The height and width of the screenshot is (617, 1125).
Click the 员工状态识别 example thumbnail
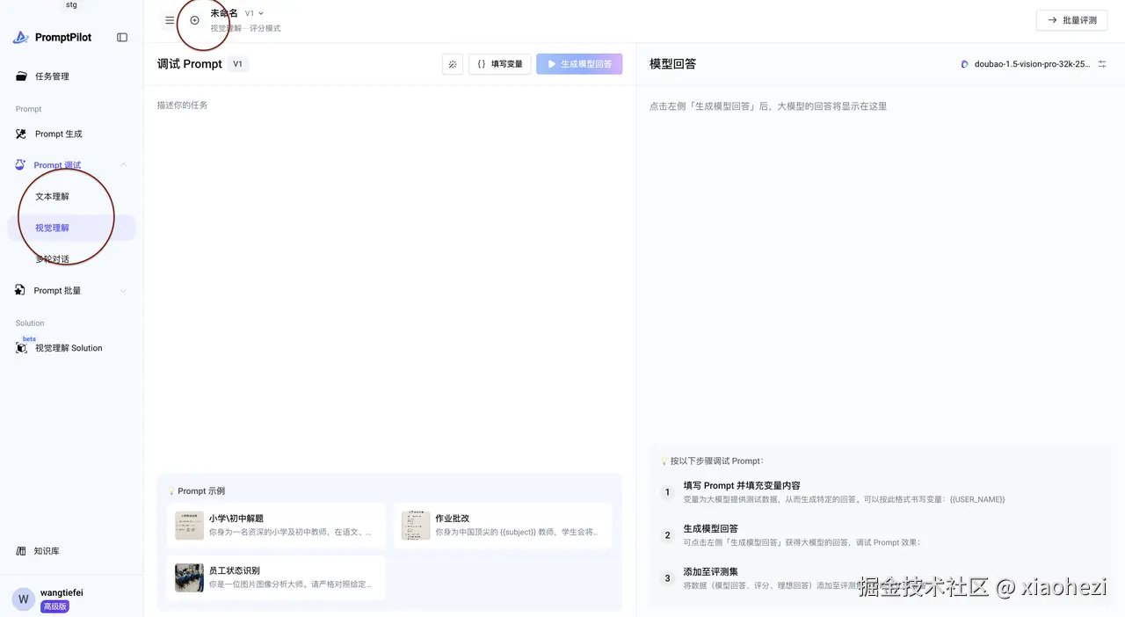[x=189, y=577]
